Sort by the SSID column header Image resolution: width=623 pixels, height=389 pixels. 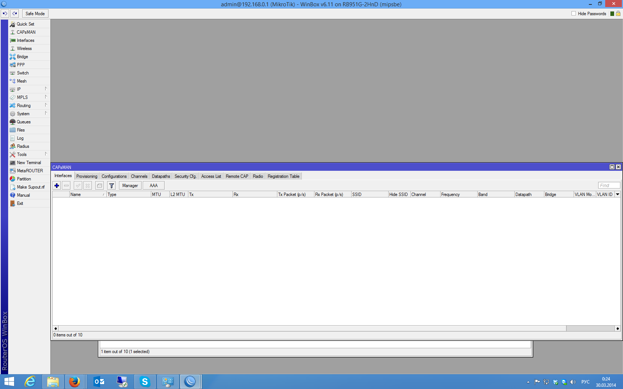point(370,194)
